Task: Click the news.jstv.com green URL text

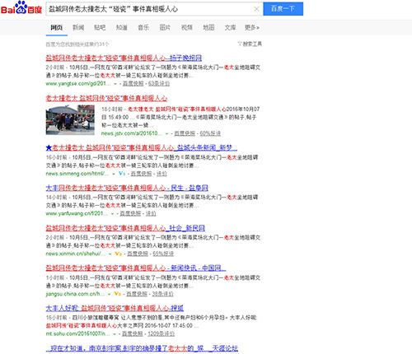Action: 132,133
